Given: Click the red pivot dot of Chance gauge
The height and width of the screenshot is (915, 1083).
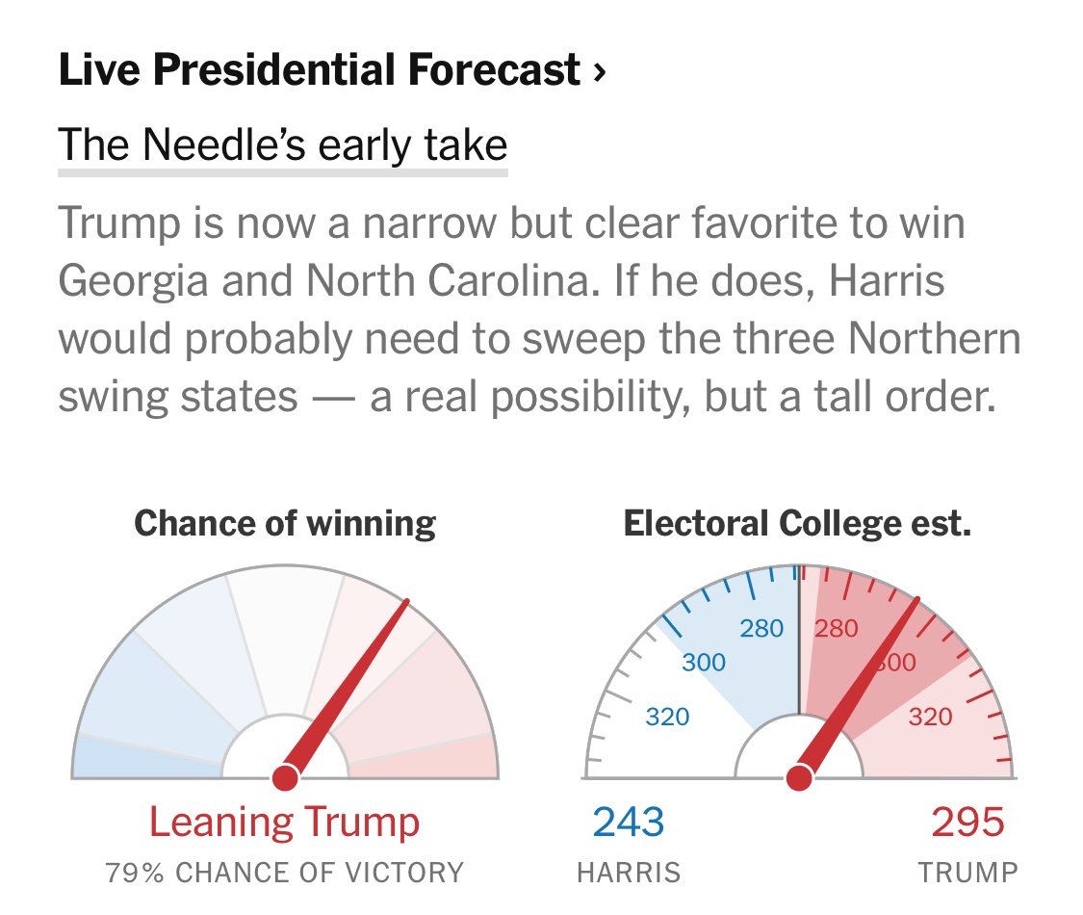Looking at the screenshot, I should pos(285,777).
